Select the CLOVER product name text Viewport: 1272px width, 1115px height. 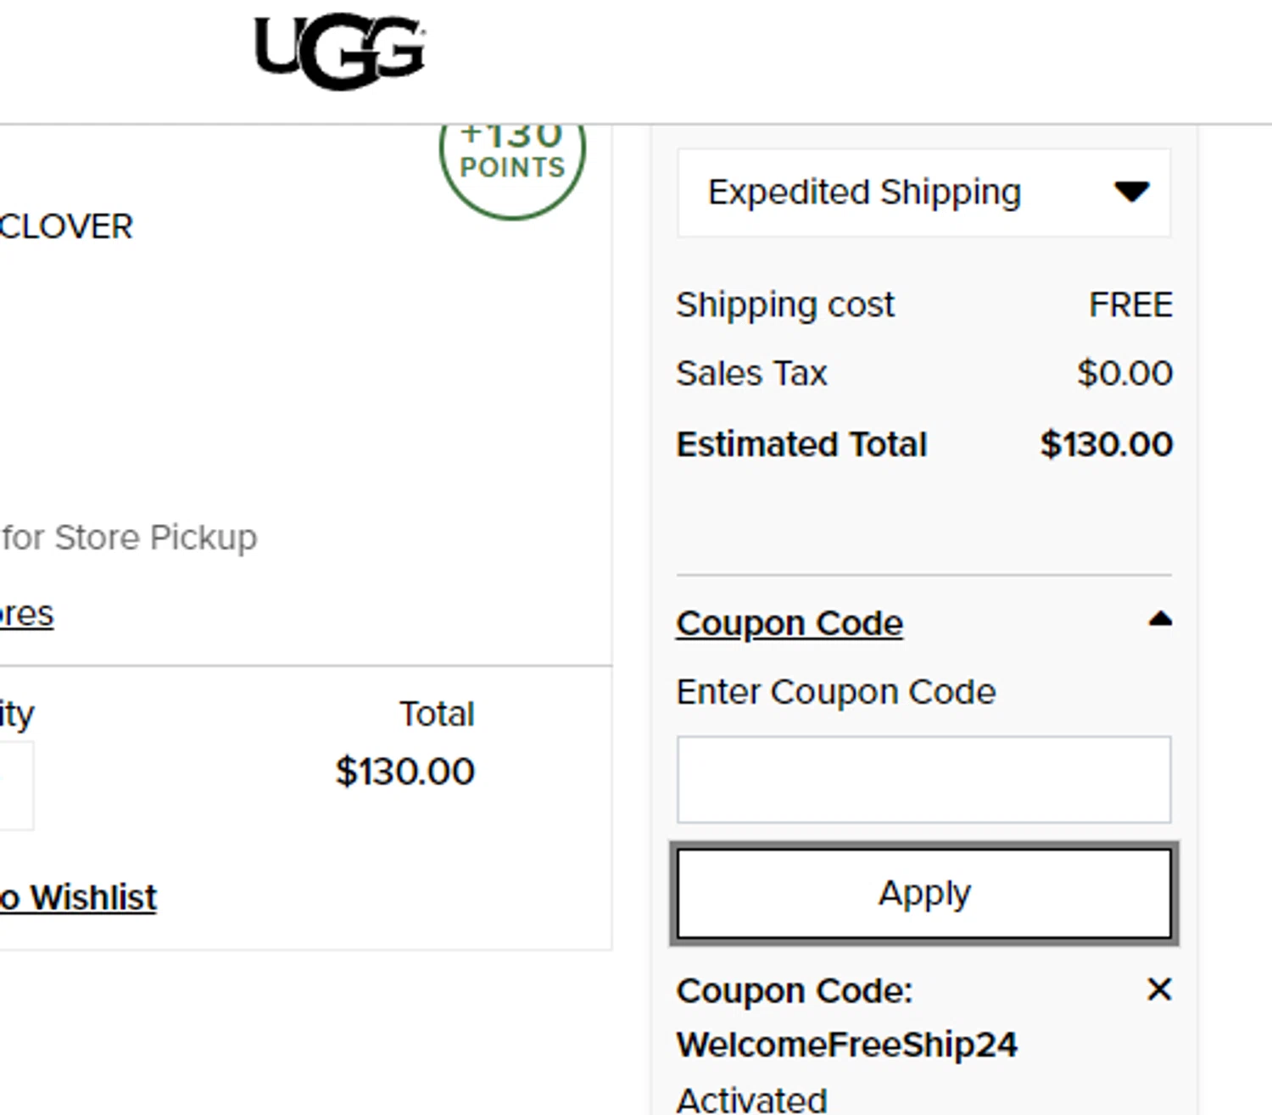(x=66, y=226)
